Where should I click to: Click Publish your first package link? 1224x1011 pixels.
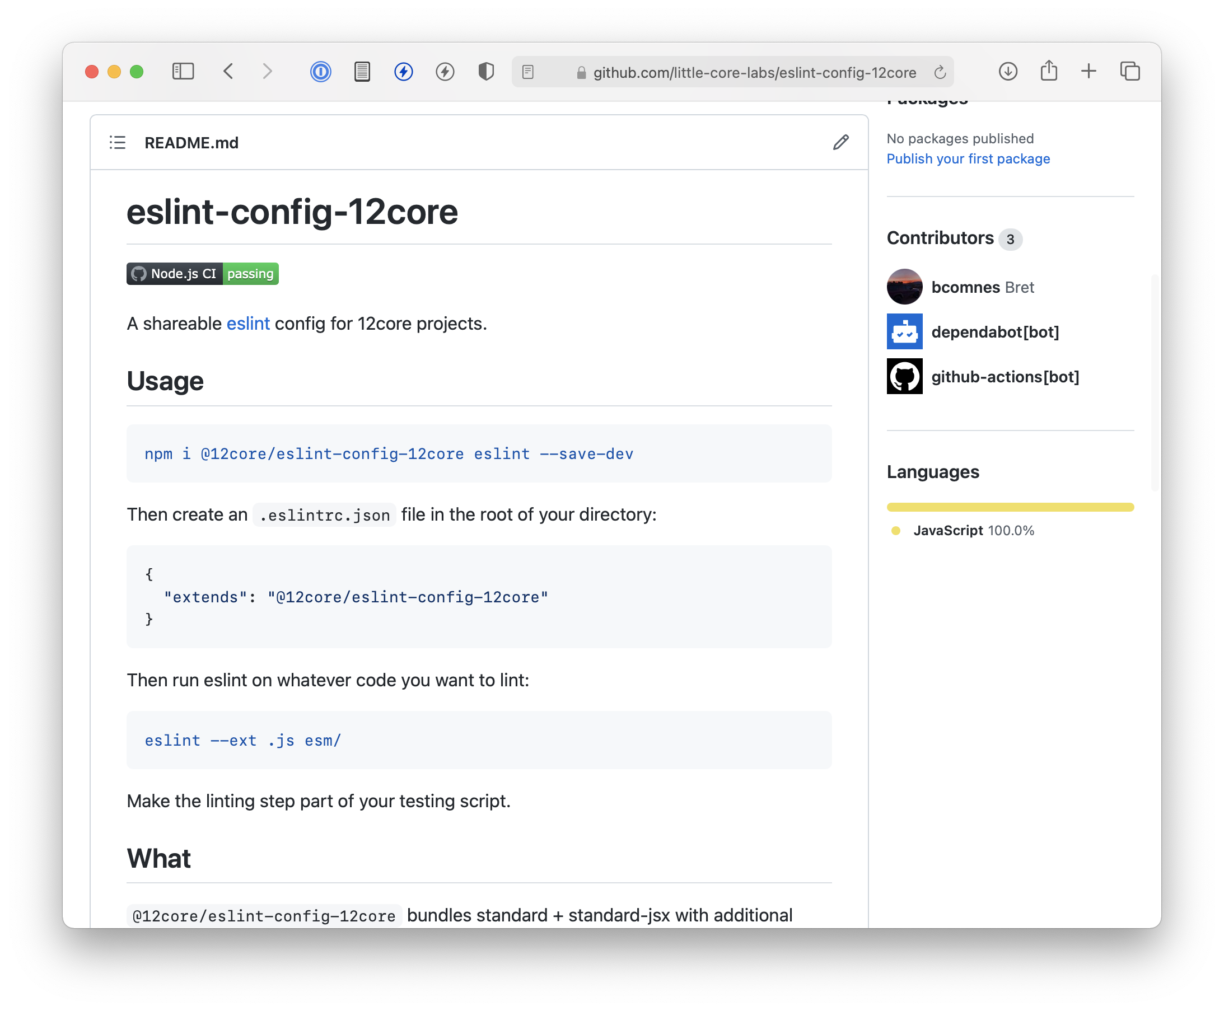(x=968, y=159)
